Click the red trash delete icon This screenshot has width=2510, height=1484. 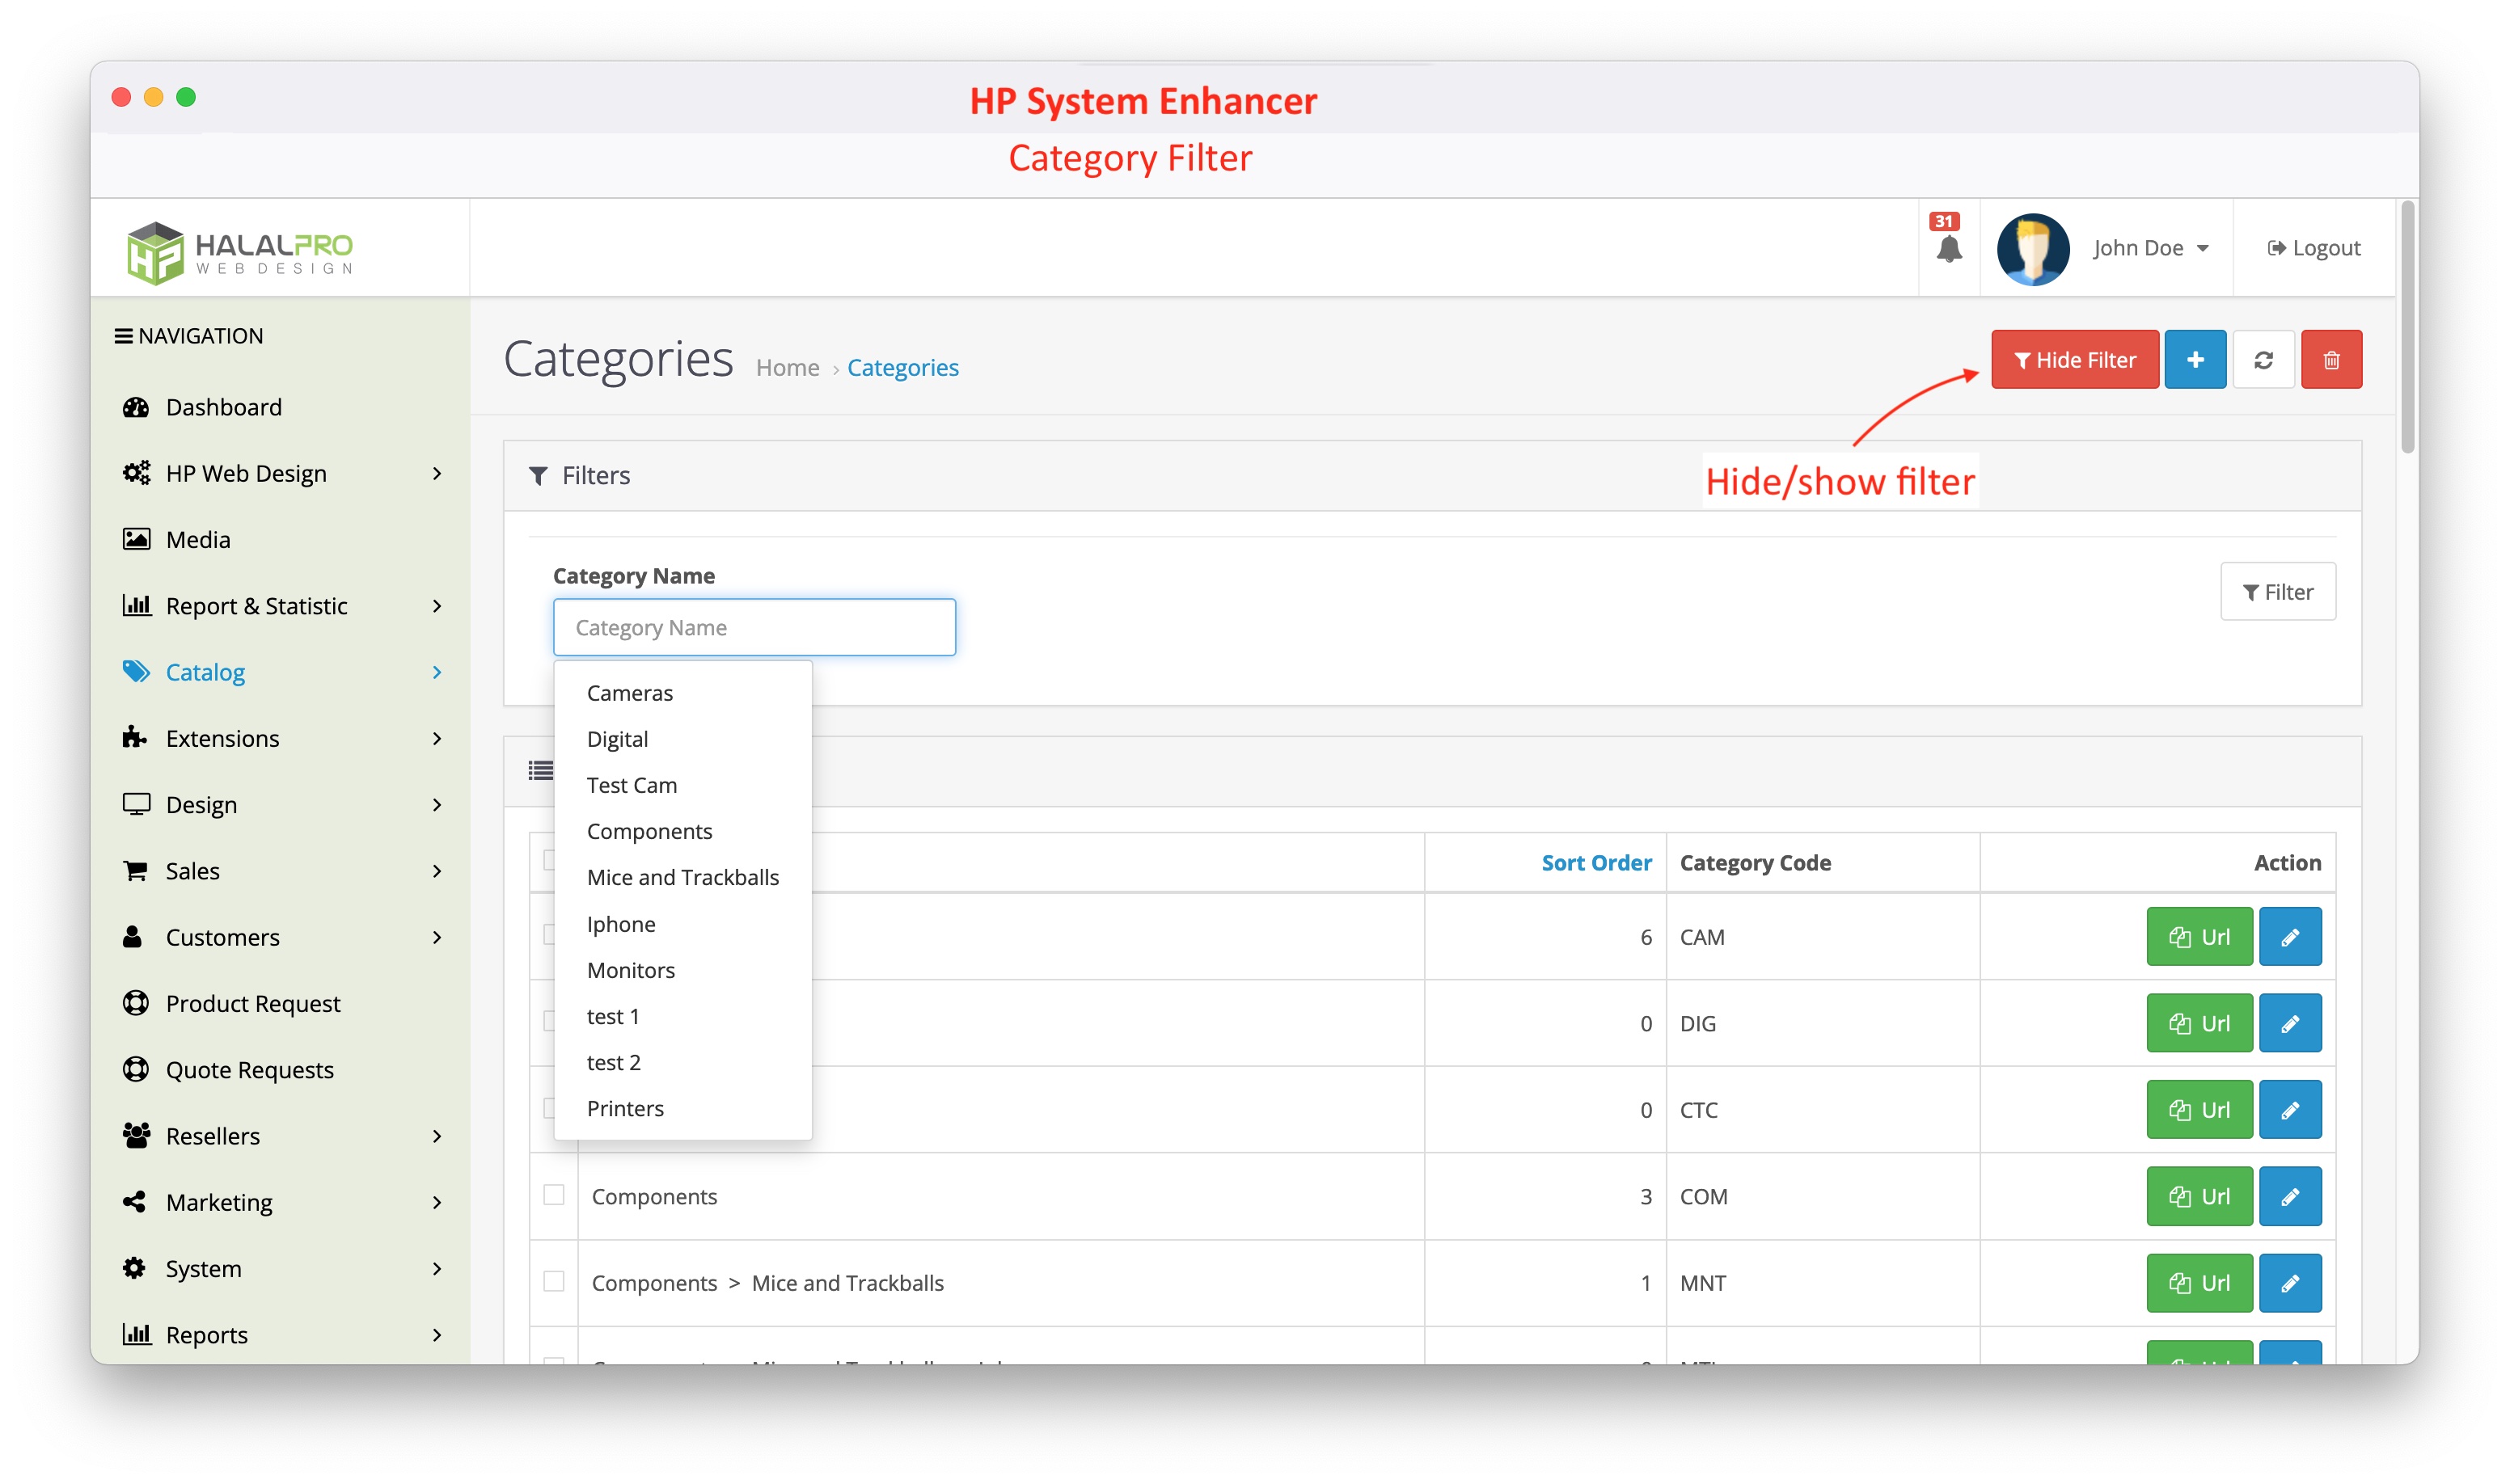point(2331,359)
